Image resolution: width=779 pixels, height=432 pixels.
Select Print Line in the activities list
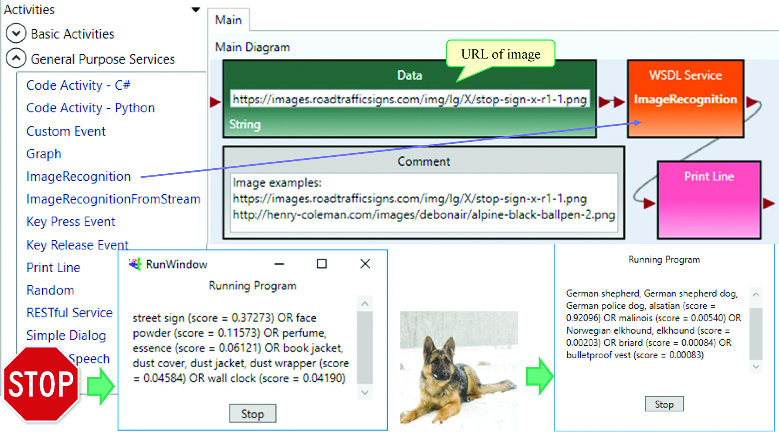click(53, 267)
